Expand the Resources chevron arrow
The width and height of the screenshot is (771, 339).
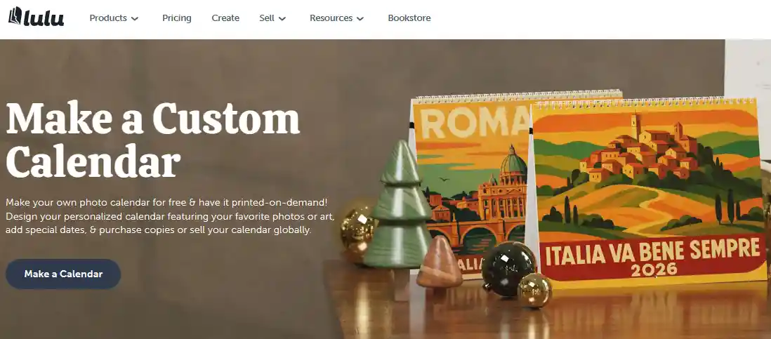coord(360,19)
